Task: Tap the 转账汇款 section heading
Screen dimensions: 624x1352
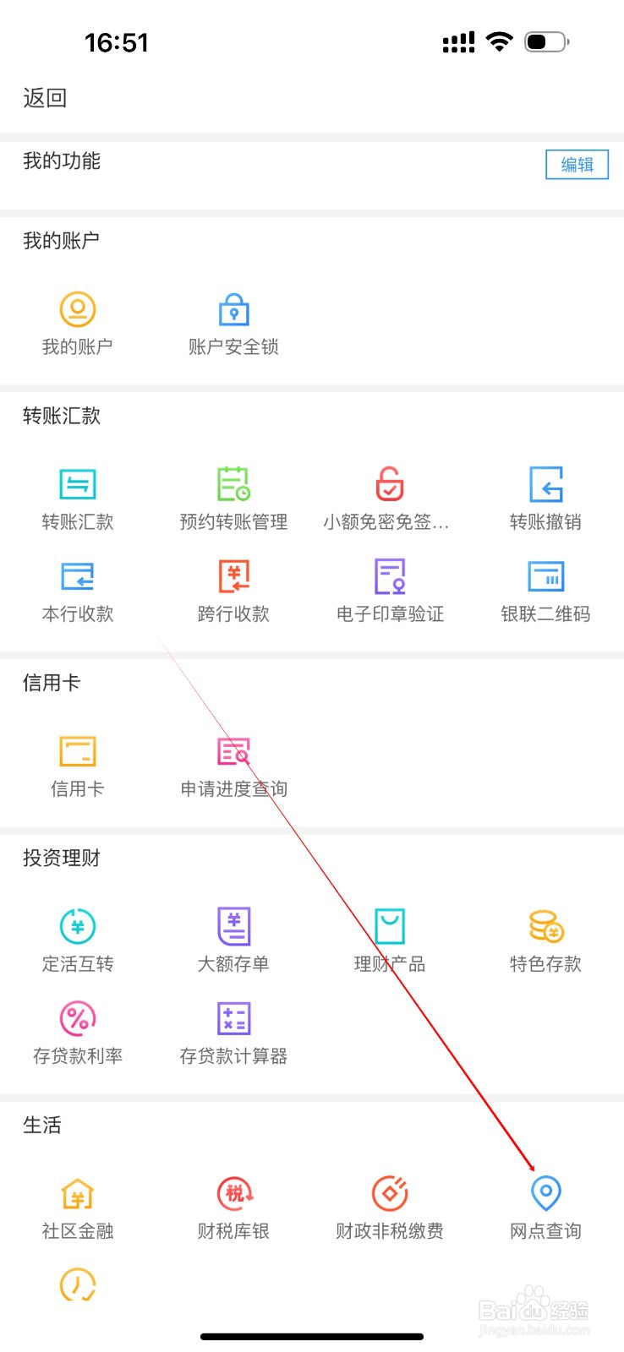Action: click(62, 416)
